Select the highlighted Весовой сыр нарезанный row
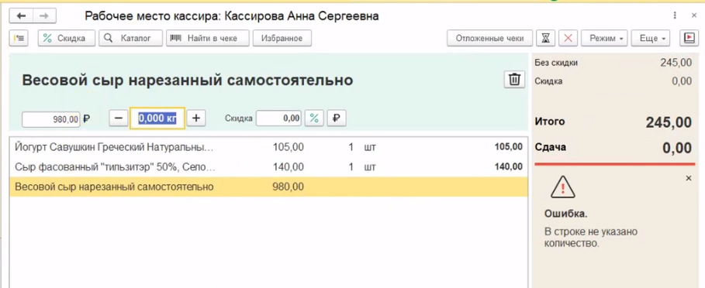This screenshot has height=288, width=705. (268, 187)
